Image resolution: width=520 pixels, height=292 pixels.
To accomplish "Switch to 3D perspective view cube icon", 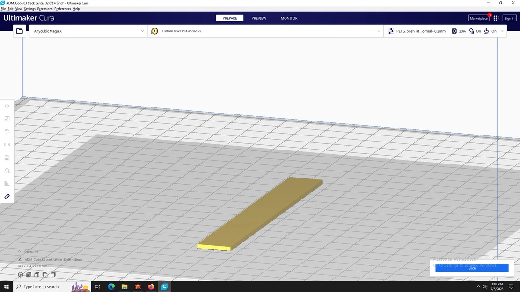I will coord(21,275).
